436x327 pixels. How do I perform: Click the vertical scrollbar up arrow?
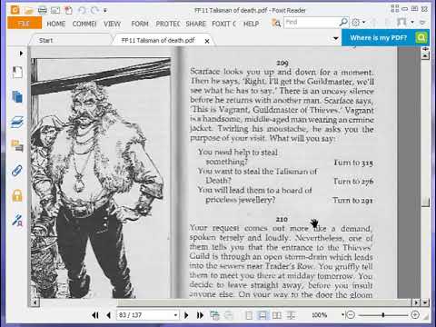coord(425,56)
